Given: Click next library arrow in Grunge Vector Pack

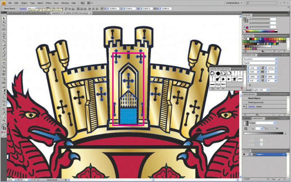Looking at the screenshot, I should point(223,89).
